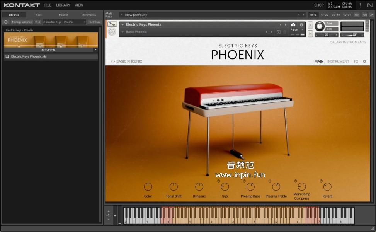Click the snapshot browse arrows beside BASIC PHOENIX
Image resolution: width=376 pixels, height=232 pixels.
113,61
